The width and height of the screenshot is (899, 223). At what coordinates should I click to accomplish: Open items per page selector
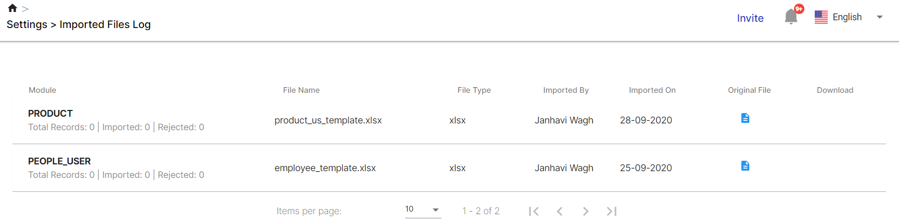point(423,210)
